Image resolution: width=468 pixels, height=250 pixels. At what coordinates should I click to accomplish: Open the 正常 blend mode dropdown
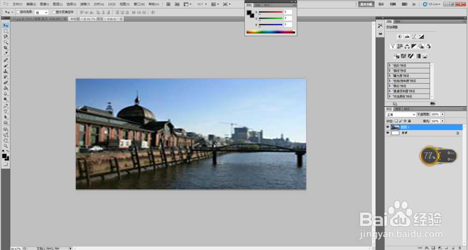[x=401, y=114]
